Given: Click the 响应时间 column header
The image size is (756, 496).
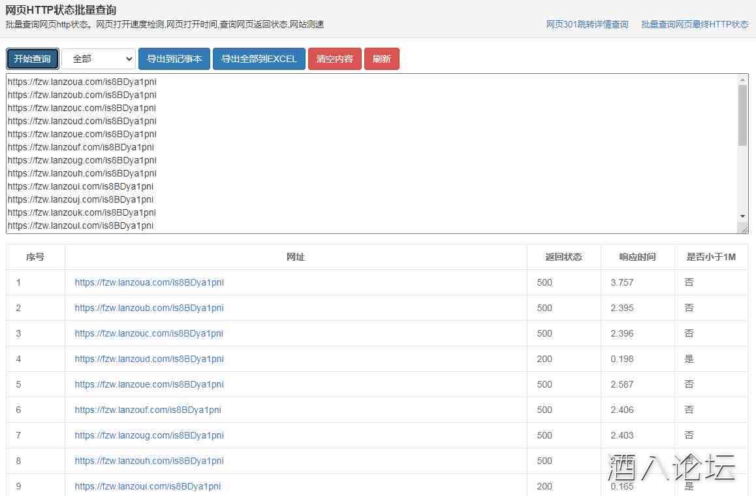Looking at the screenshot, I should click(x=637, y=257).
